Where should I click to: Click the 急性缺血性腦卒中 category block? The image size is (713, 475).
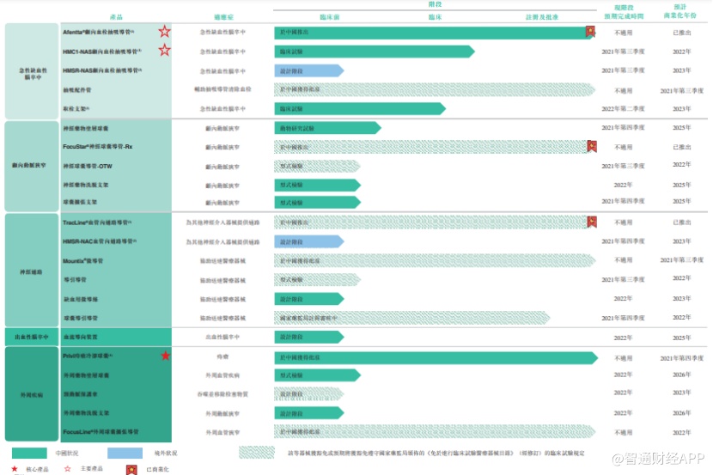point(32,71)
